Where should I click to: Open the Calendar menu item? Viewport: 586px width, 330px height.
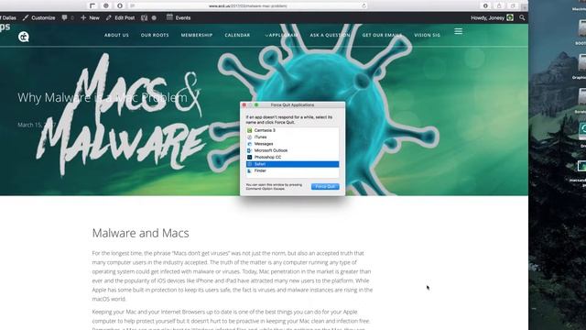(237, 35)
